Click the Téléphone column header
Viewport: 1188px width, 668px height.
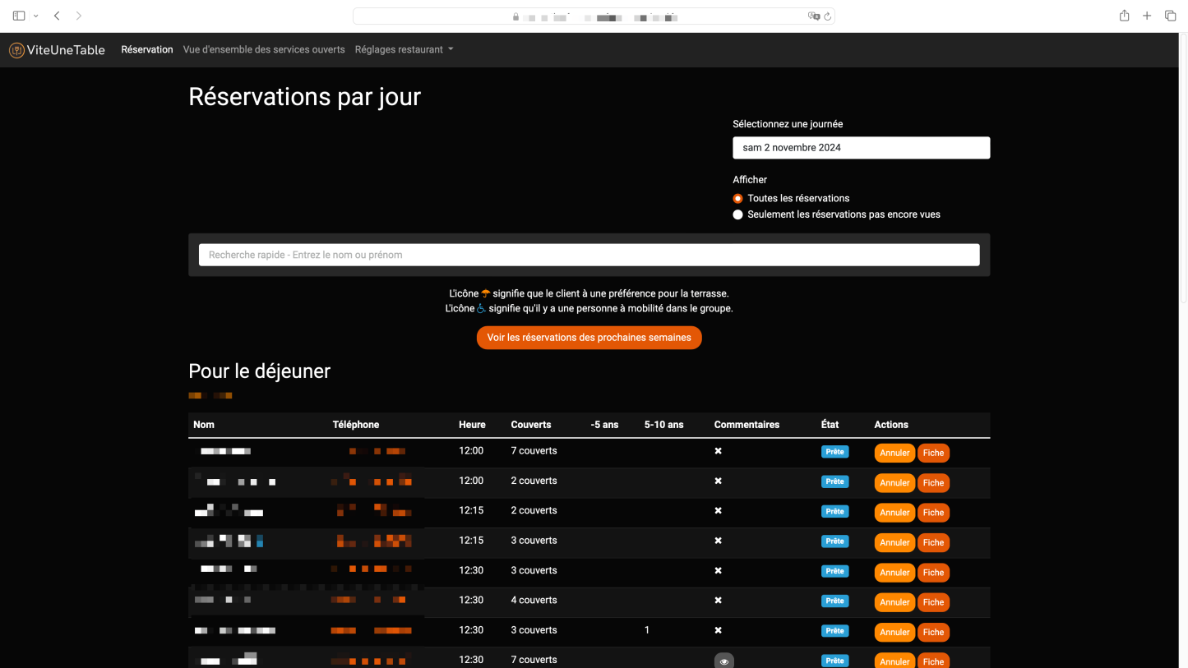[356, 425]
